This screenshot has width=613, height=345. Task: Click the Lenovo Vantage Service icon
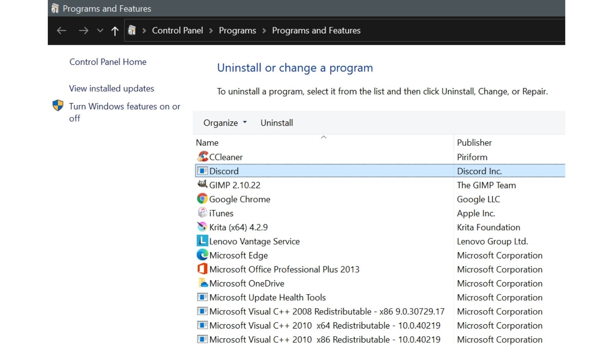202,241
